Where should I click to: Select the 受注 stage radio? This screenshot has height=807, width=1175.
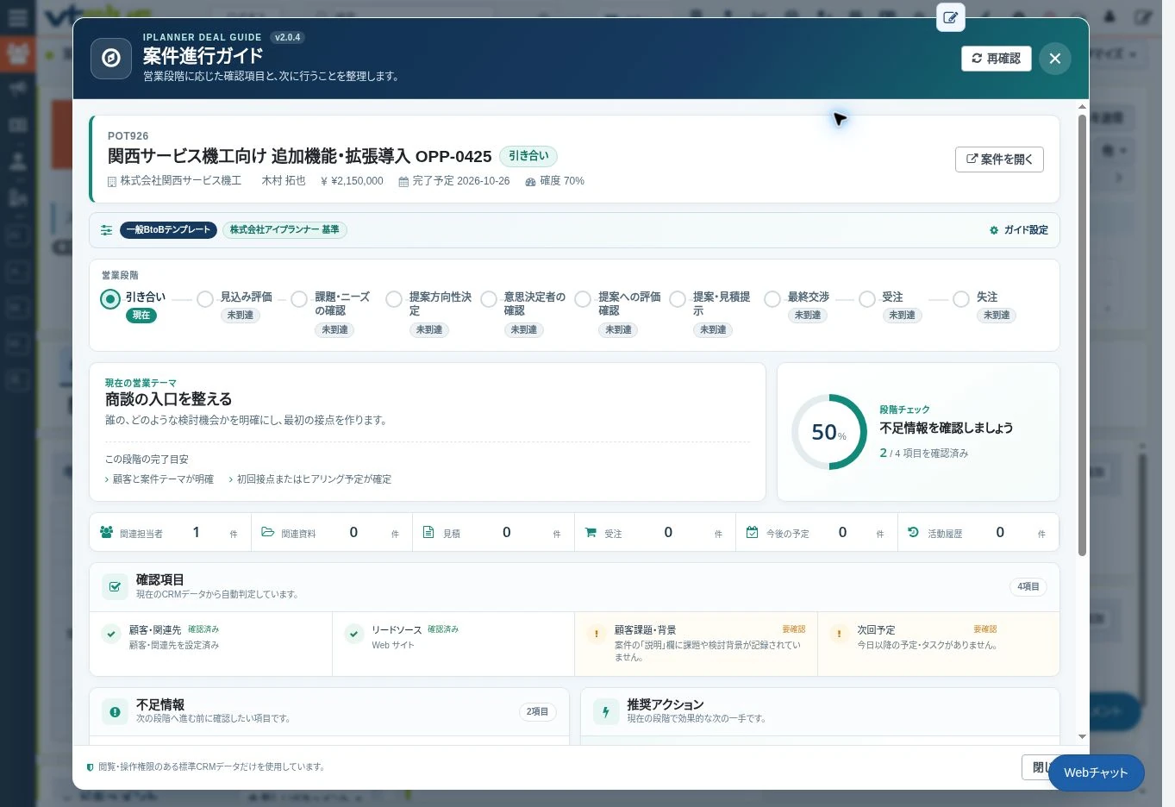(x=867, y=299)
